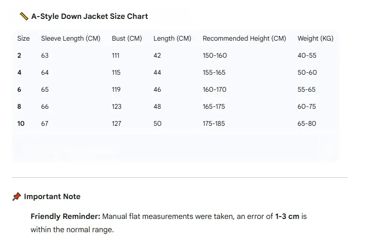Click the Length (CM) column header
The height and width of the screenshot is (244, 390).
click(x=172, y=38)
